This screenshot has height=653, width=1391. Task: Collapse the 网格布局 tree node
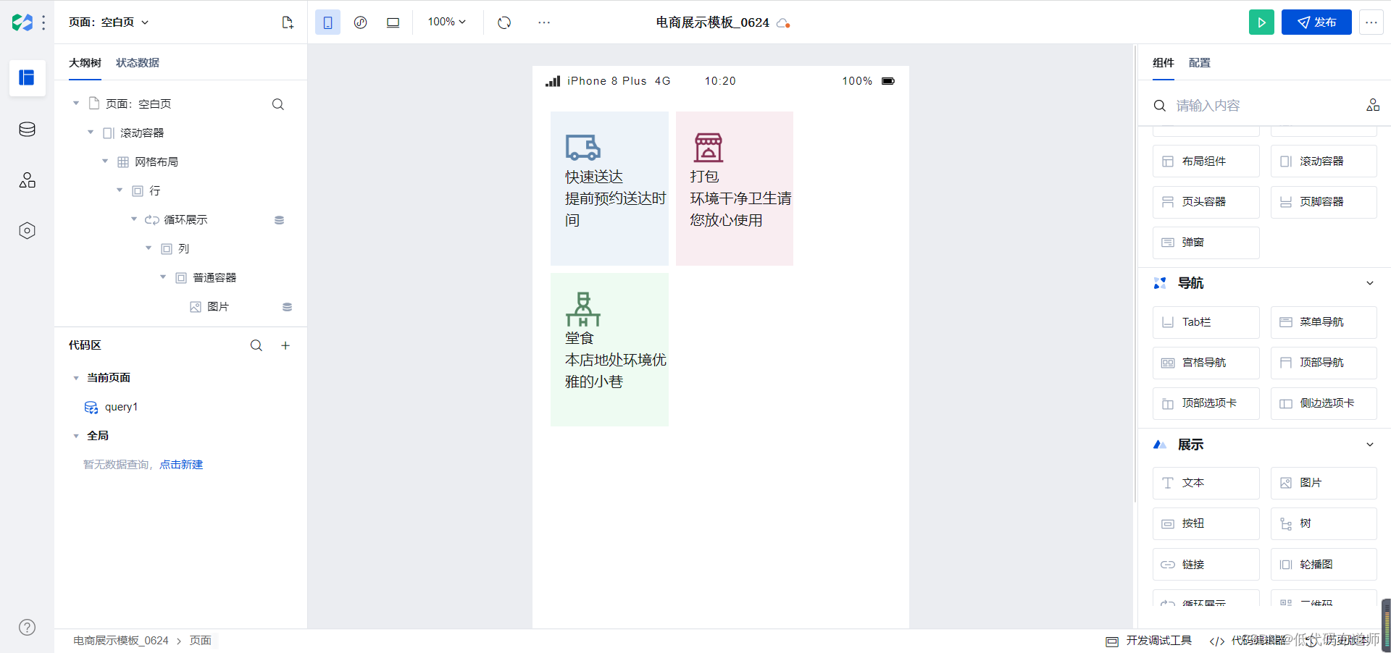105,161
